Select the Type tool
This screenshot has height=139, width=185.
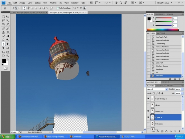click(x=7, y=44)
